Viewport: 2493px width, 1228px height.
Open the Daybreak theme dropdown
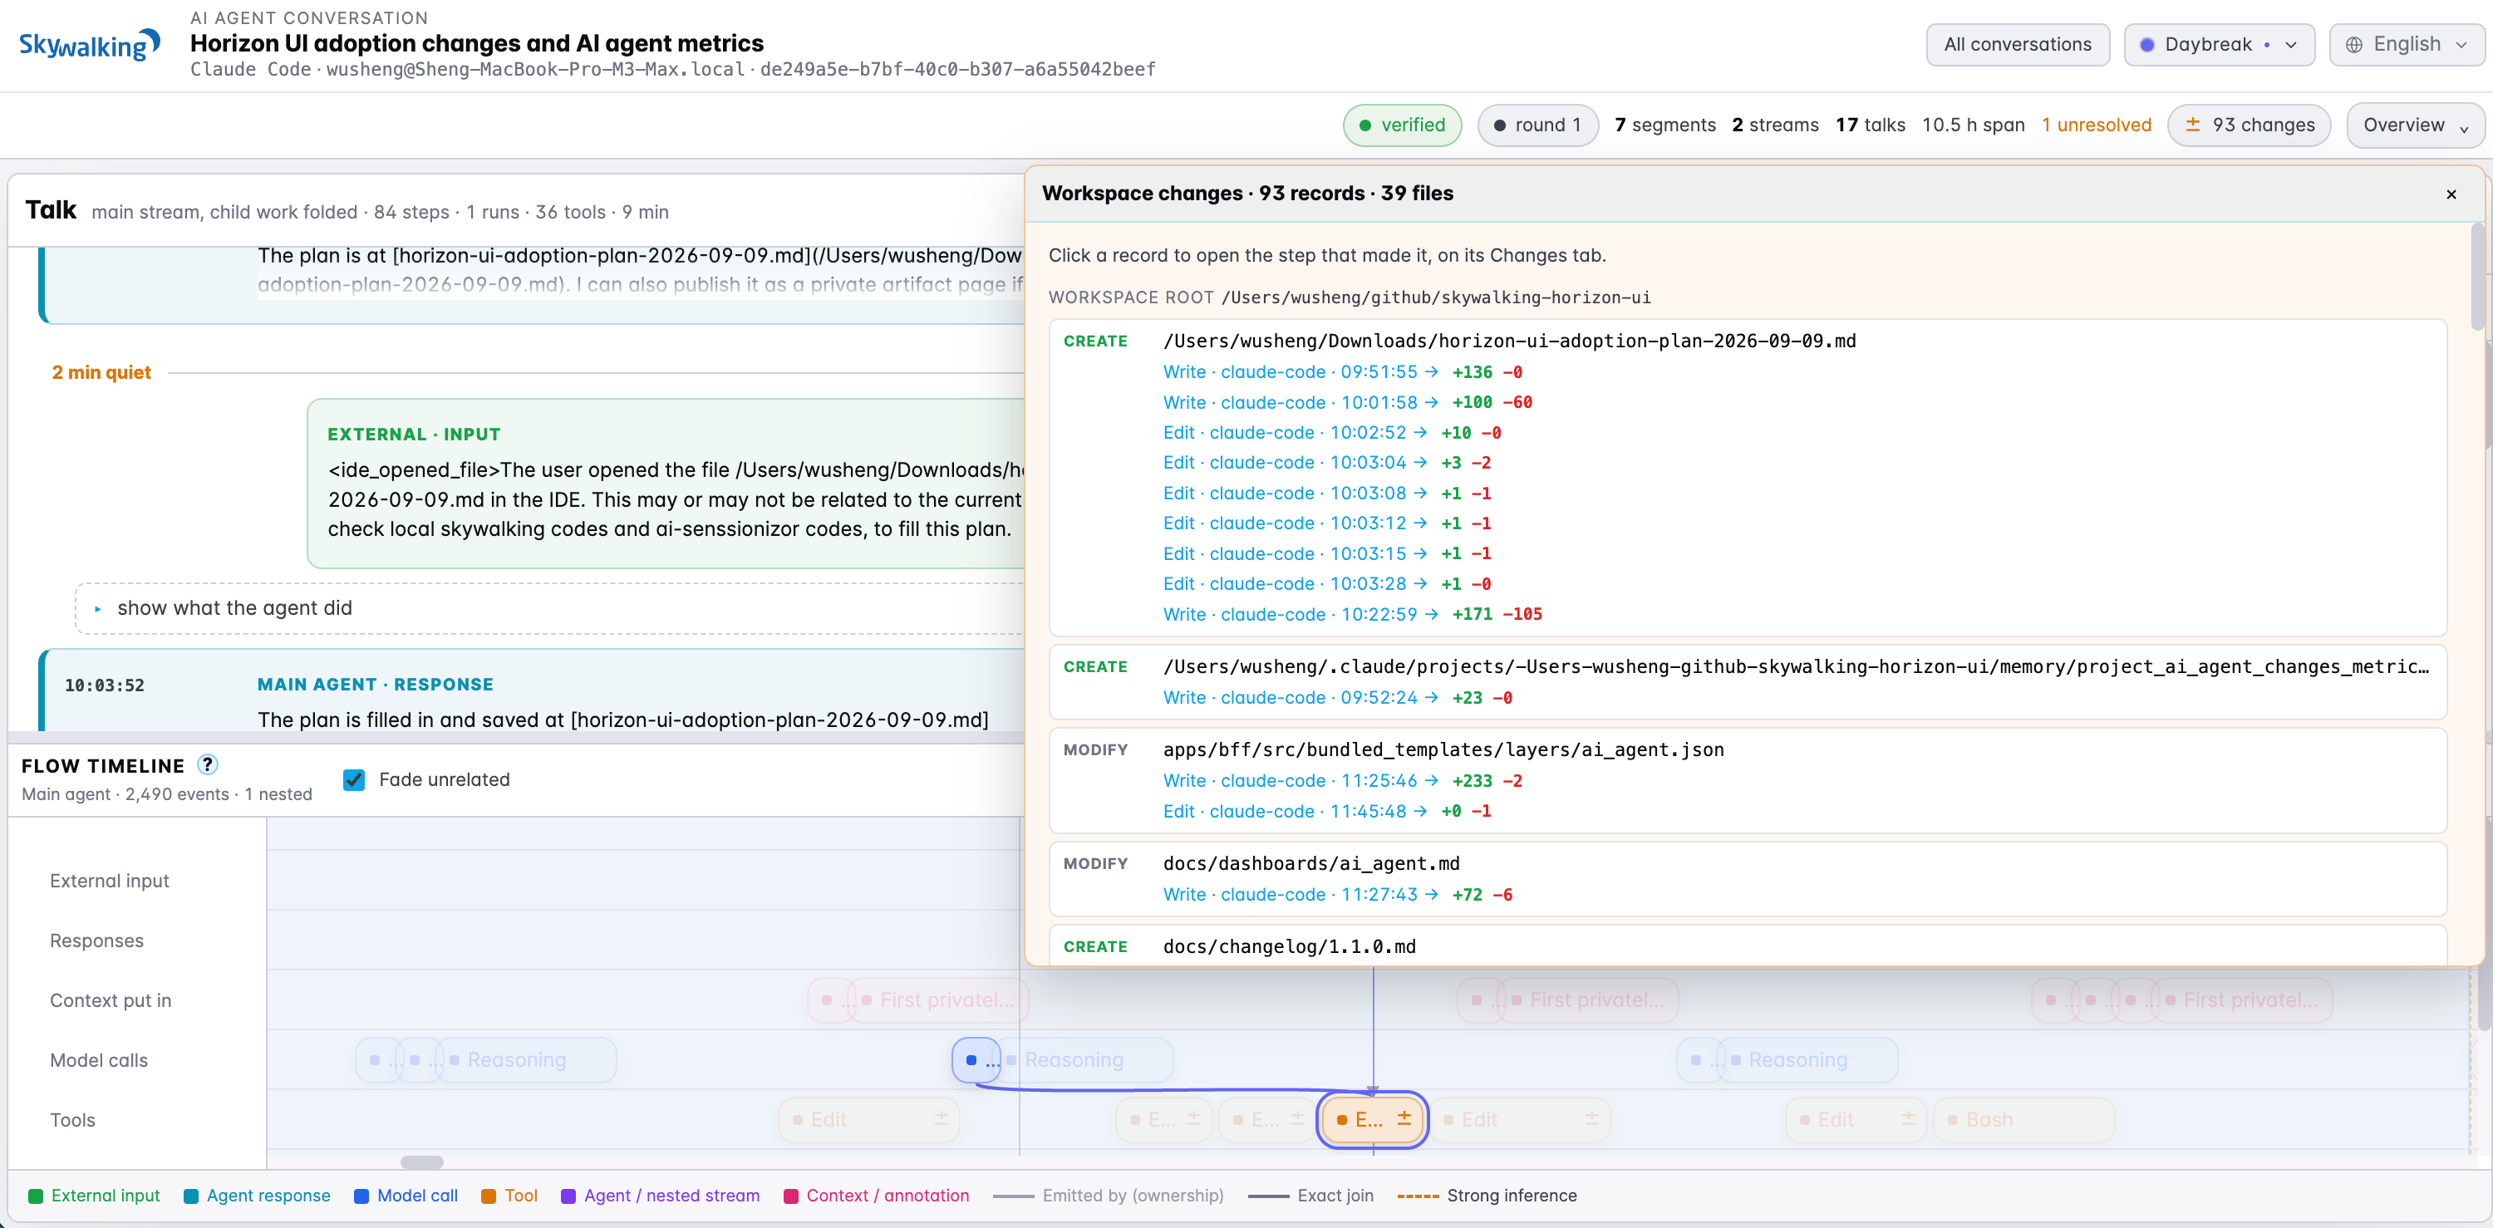coord(2218,45)
